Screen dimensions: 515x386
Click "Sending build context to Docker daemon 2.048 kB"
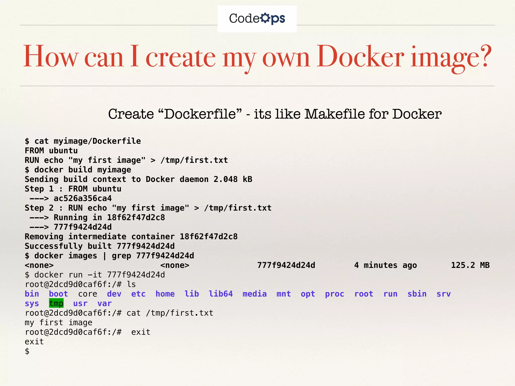138,179
